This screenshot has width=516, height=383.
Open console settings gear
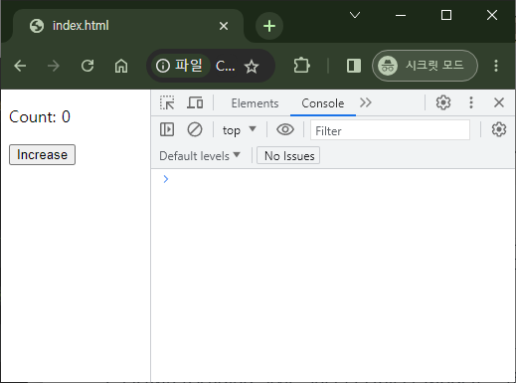[x=499, y=129]
